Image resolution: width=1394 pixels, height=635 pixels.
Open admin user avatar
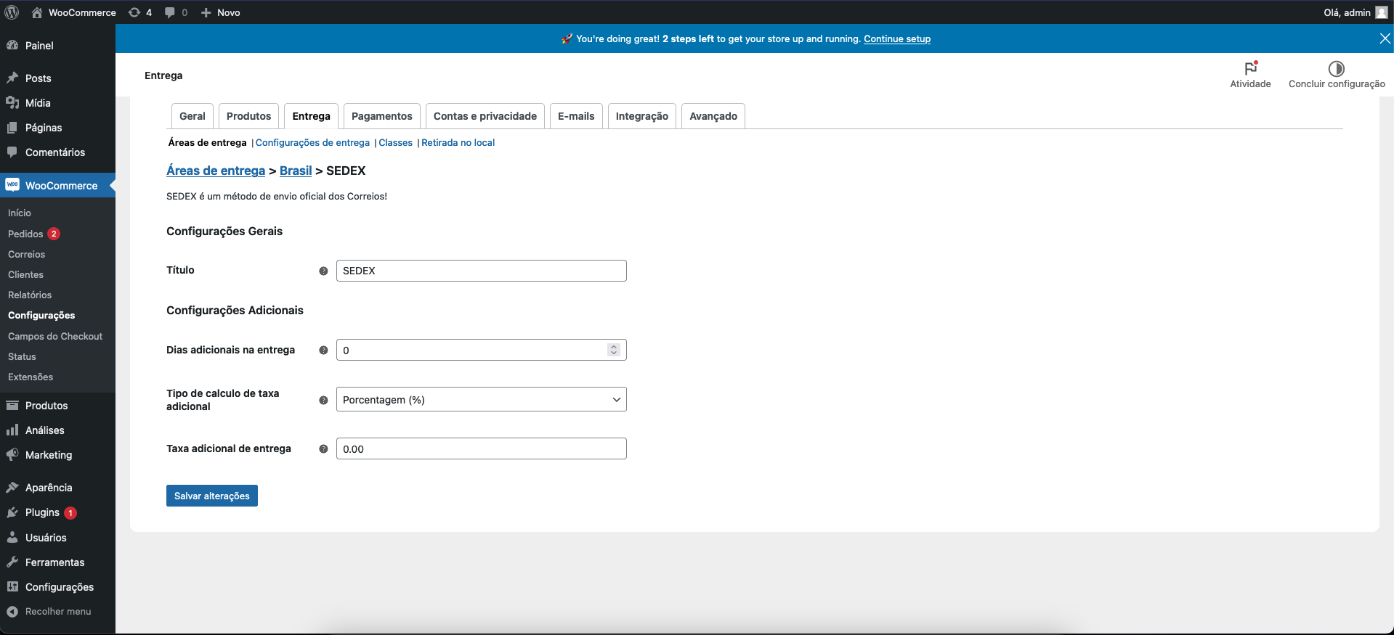click(x=1382, y=12)
